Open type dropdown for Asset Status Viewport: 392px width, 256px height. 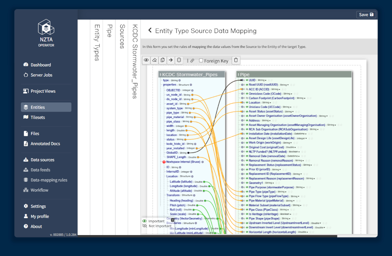coord(289,111)
